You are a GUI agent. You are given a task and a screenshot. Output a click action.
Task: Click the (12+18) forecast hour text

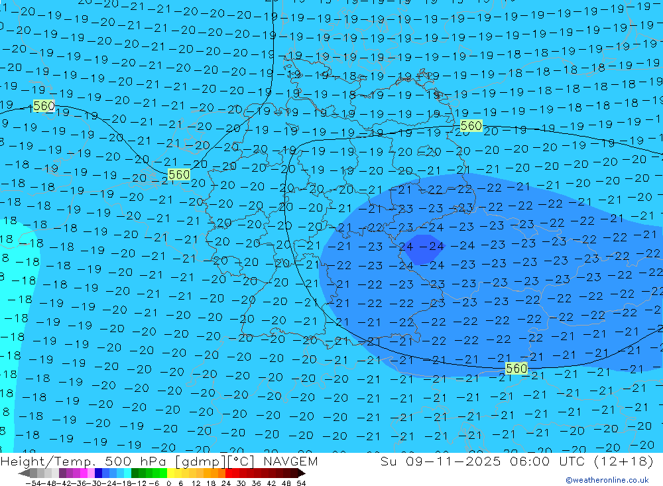(x=624, y=461)
